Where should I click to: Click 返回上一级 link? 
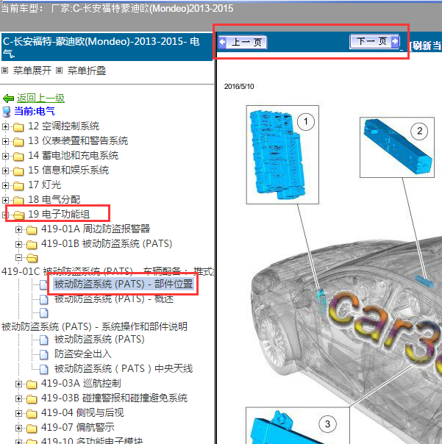[40, 98]
